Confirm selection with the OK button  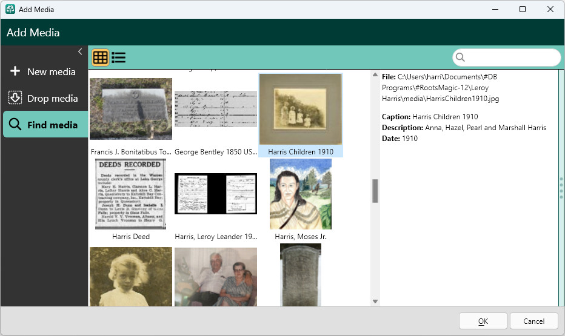click(x=483, y=321)
